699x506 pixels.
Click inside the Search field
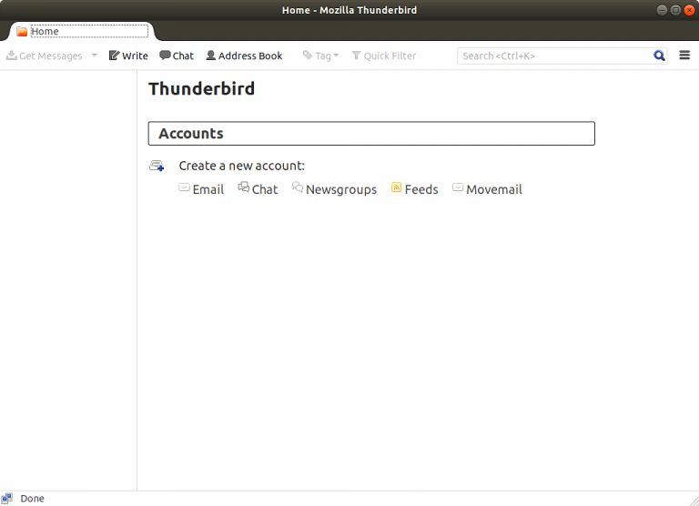tap(555, 56)
